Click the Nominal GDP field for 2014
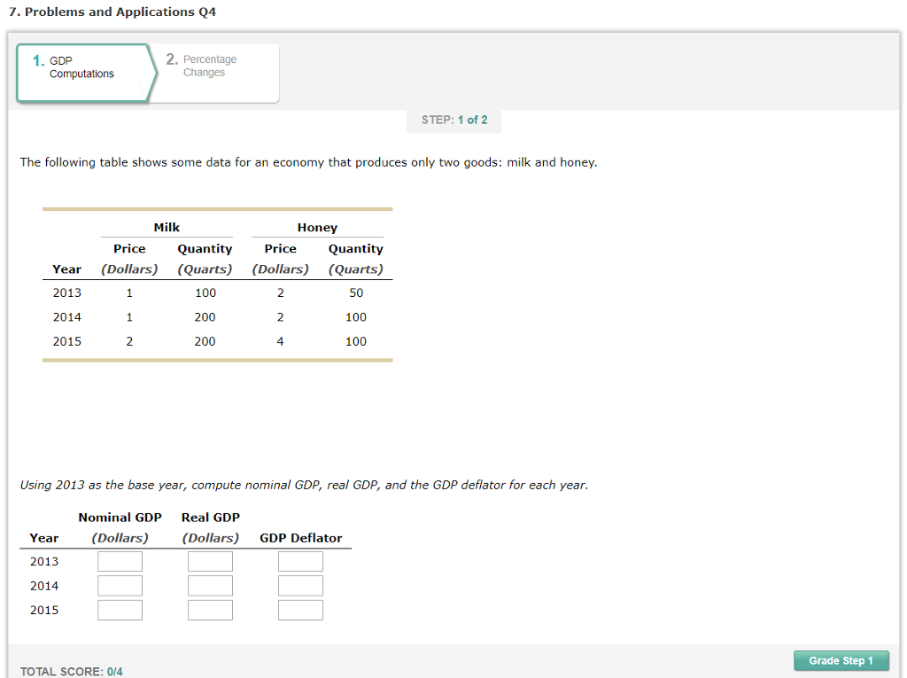Screen dimensions: 907x678 (120, 585)
